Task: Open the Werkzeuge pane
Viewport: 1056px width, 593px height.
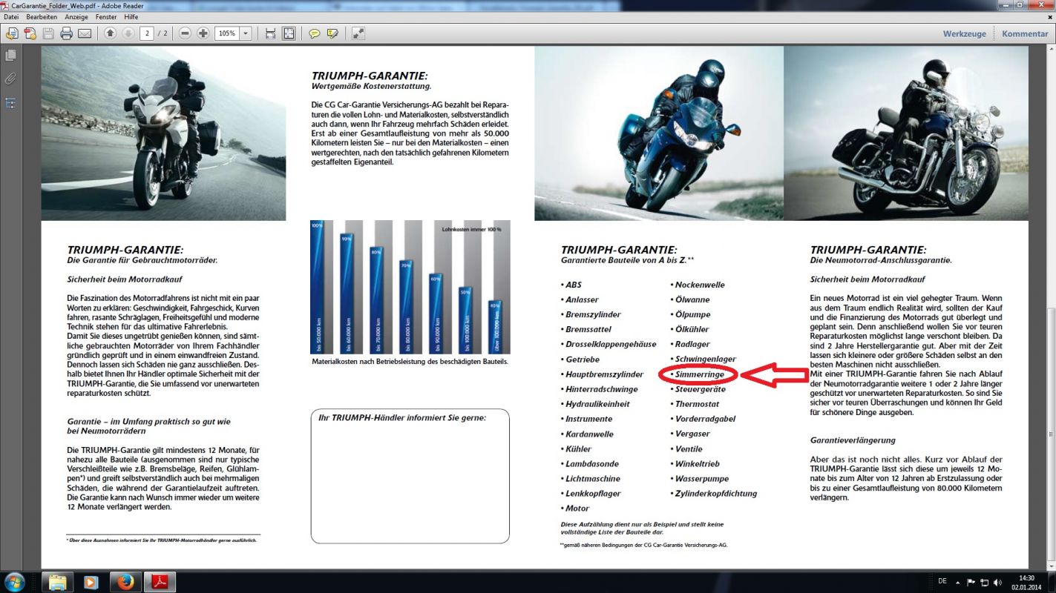Action: coord(964,33)
